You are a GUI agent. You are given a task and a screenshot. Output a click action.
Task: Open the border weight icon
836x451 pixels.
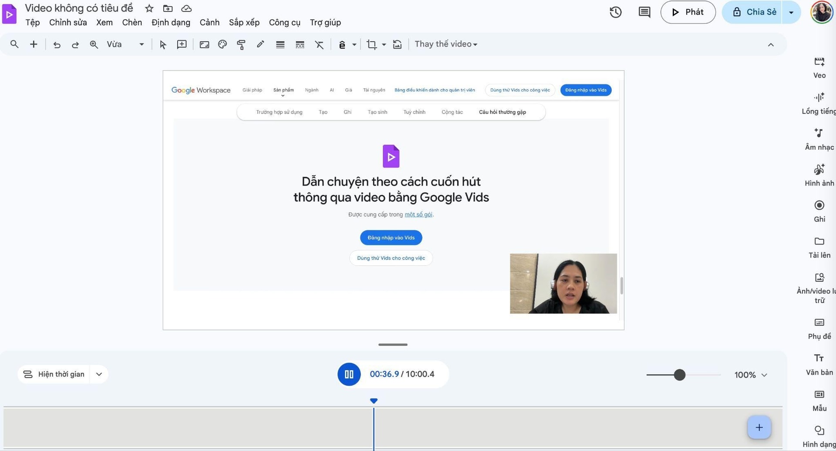tap(280, 44)
